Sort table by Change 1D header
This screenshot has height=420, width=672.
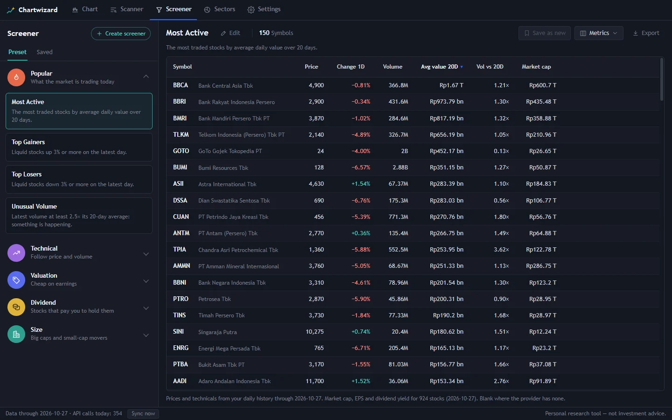[350, 67]
